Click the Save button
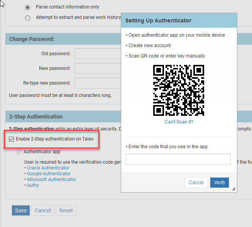 coord(21,210)
